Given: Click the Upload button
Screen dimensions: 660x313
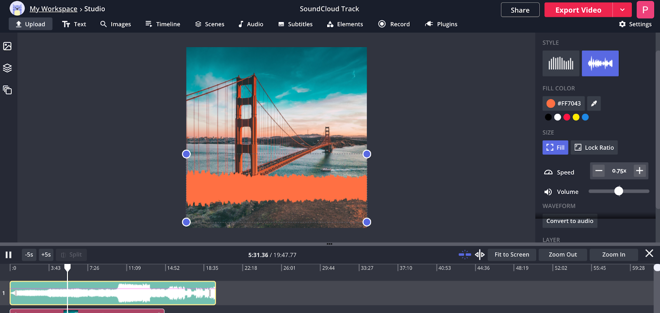Looking at the screenshot, I should point(31,24).
